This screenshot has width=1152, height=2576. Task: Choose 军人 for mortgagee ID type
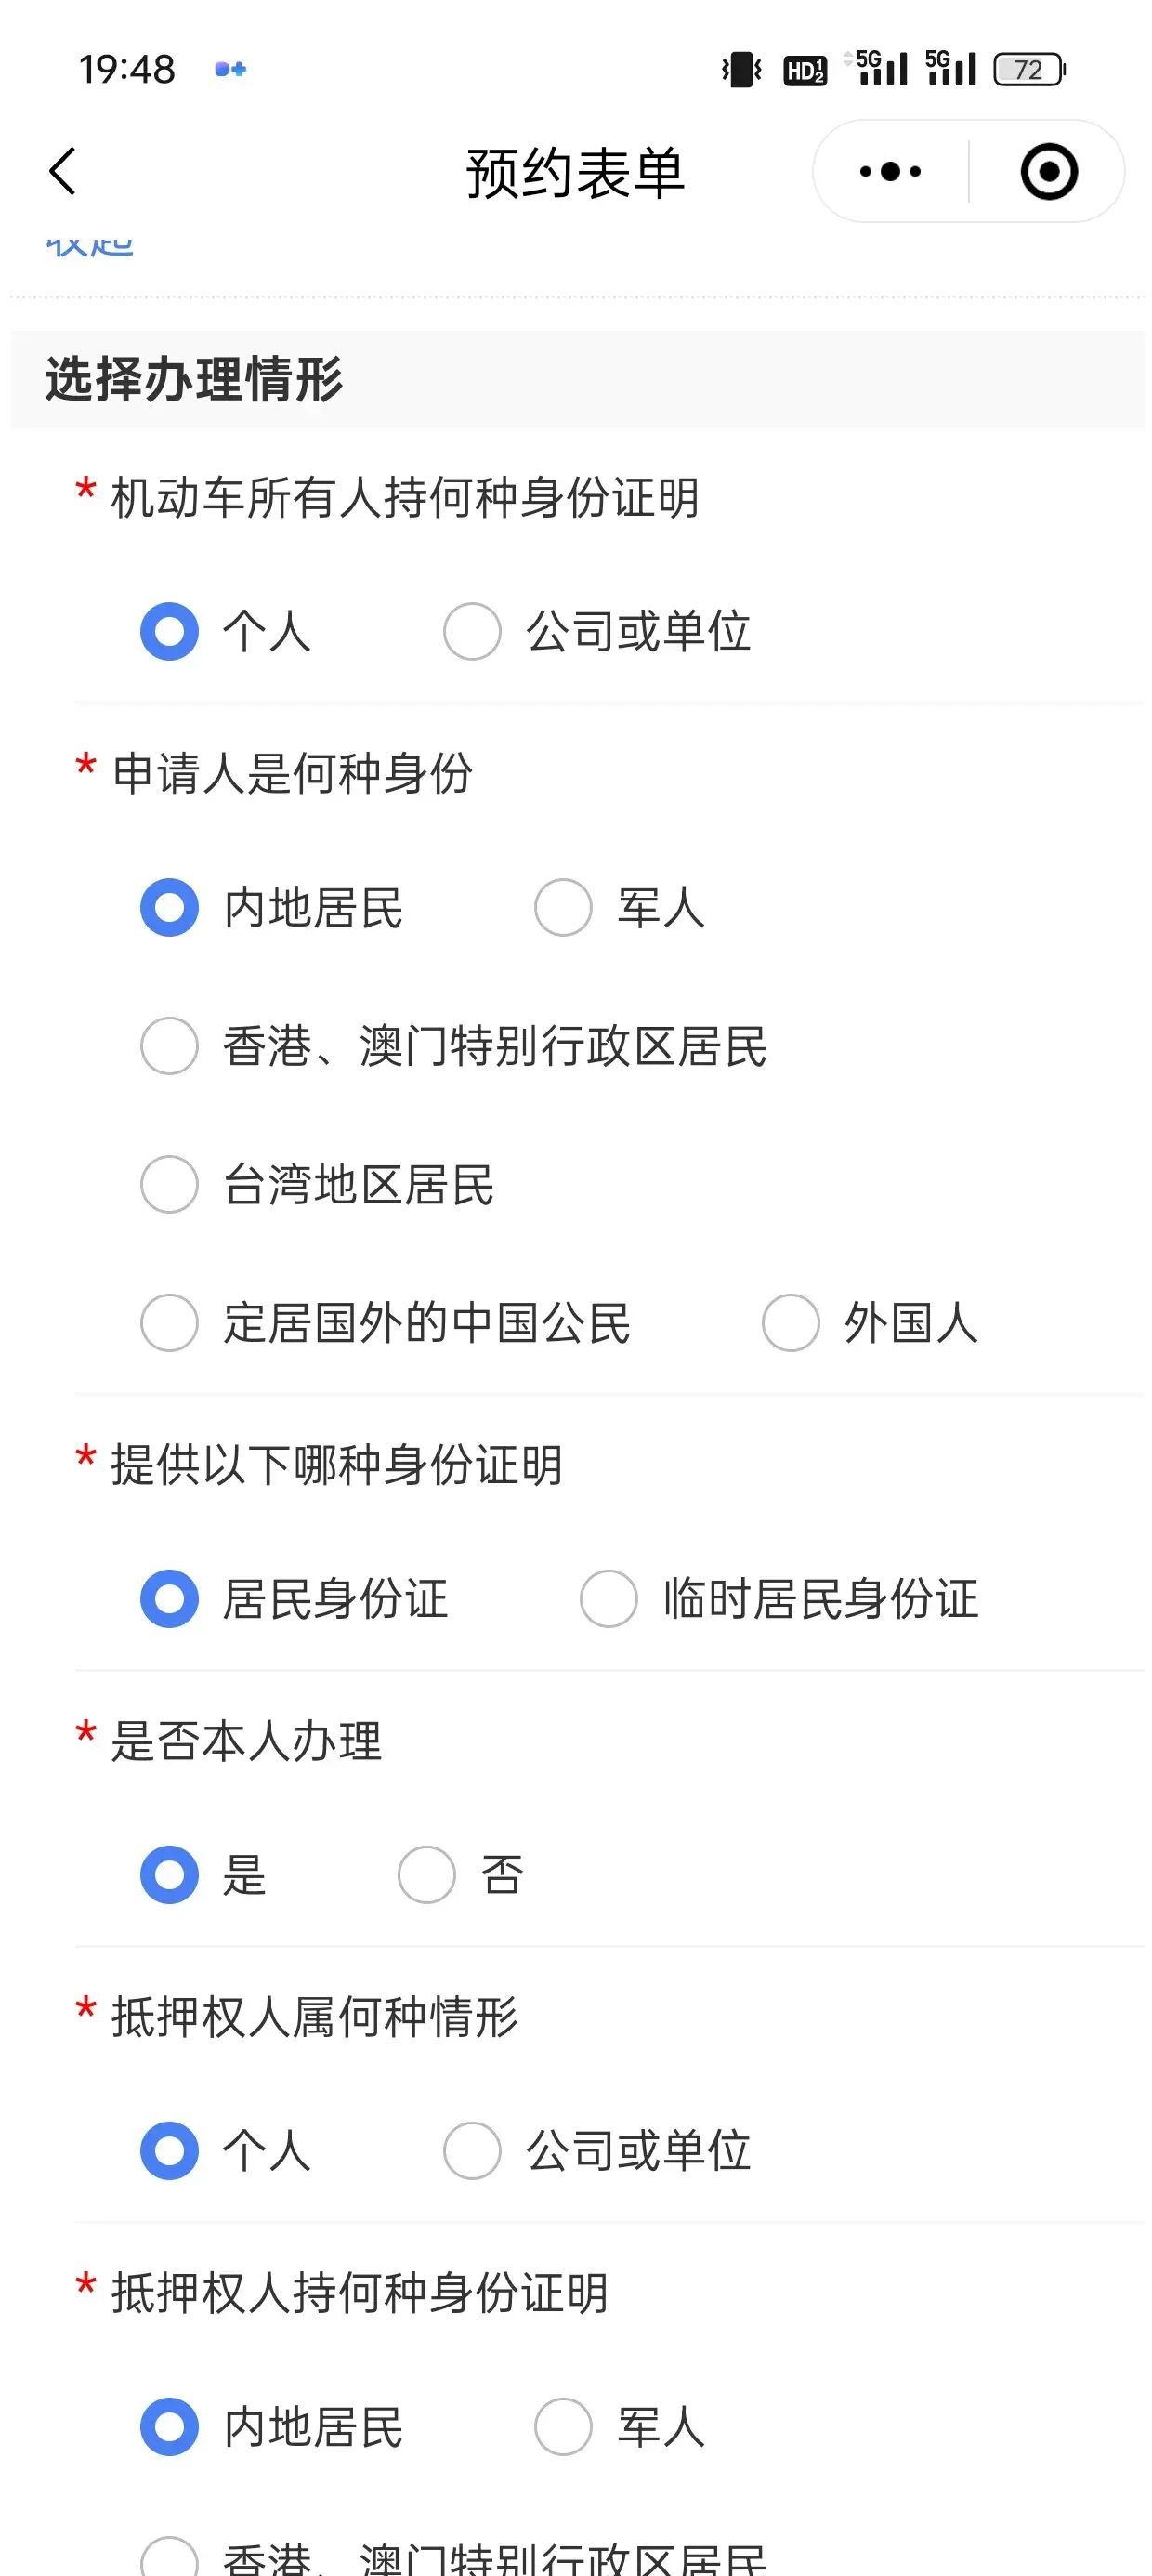point(563,2427)
